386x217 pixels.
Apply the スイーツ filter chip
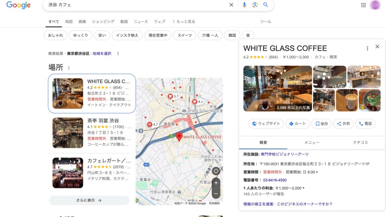pos(185,35)
